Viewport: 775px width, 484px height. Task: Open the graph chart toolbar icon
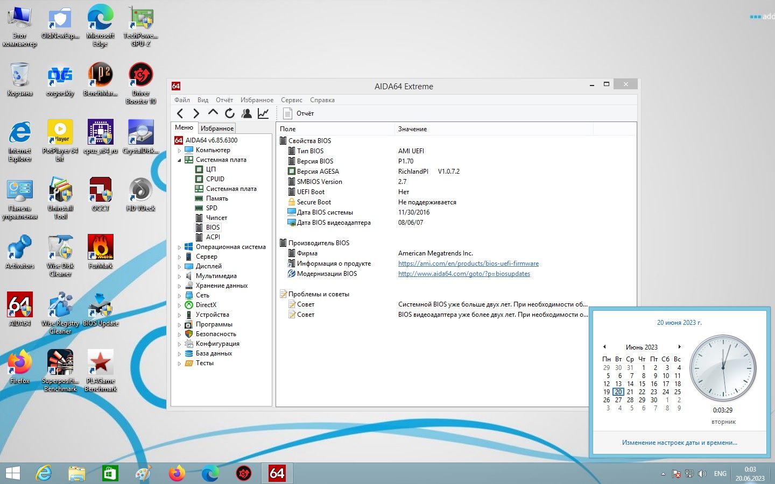(263, 113)
